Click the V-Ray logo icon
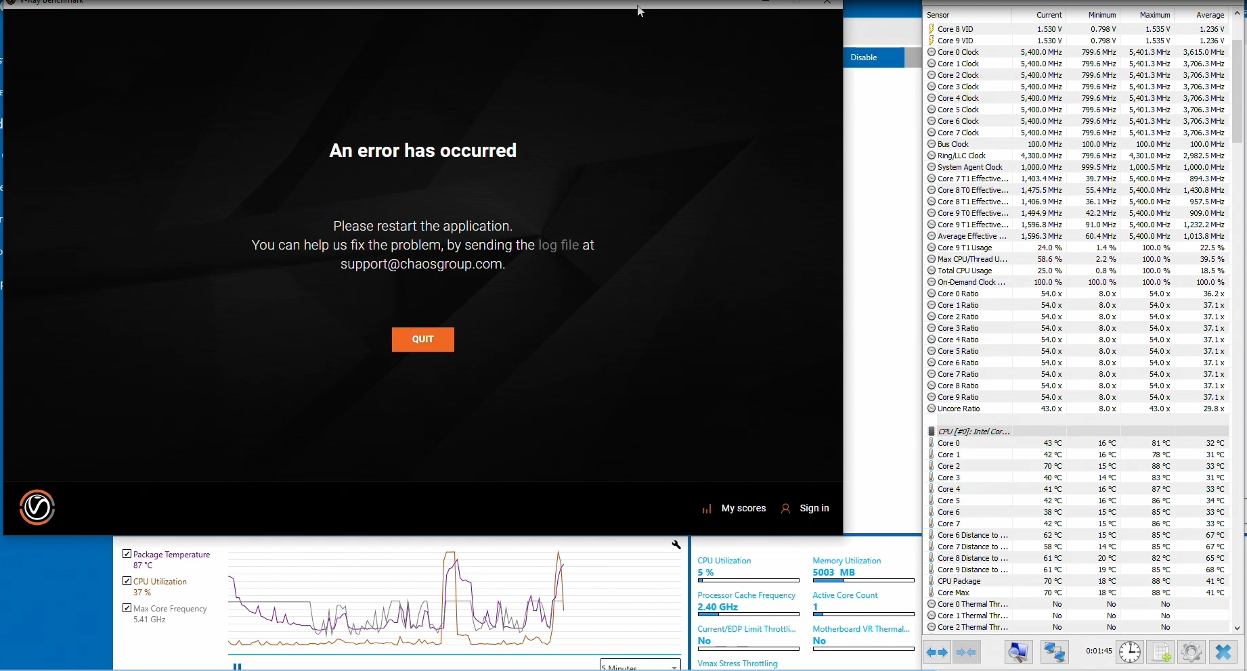This screenshot has height=671, width=1247. pos(37,508)
